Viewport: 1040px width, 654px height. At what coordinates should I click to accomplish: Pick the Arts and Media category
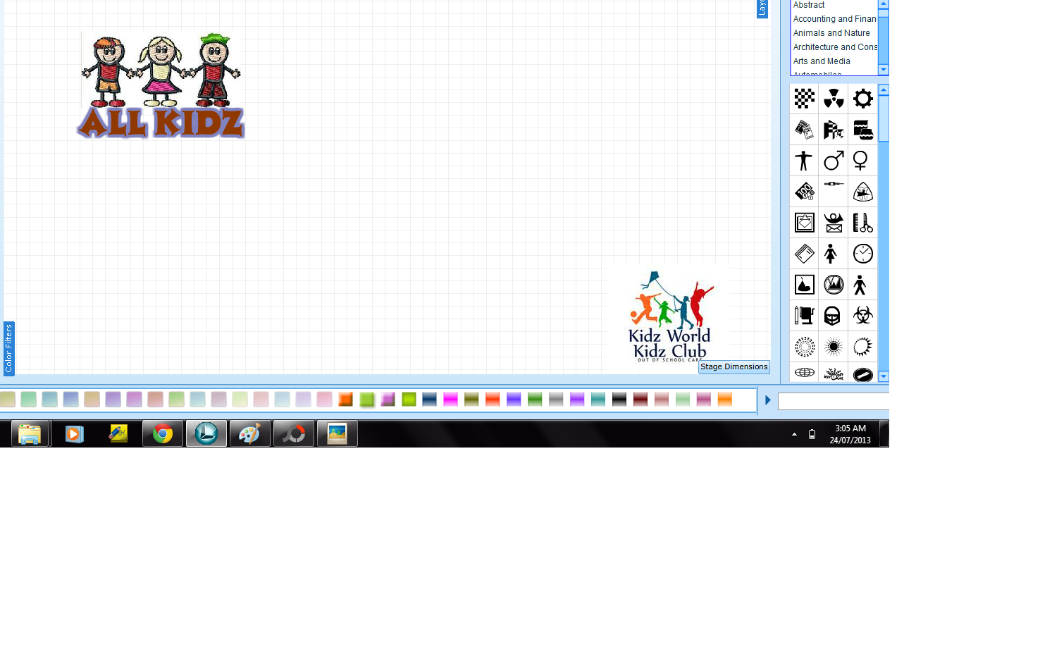(x=822, y=61)
